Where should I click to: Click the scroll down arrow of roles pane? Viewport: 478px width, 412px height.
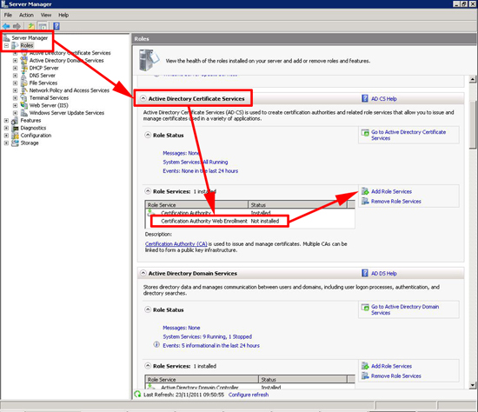473,385
